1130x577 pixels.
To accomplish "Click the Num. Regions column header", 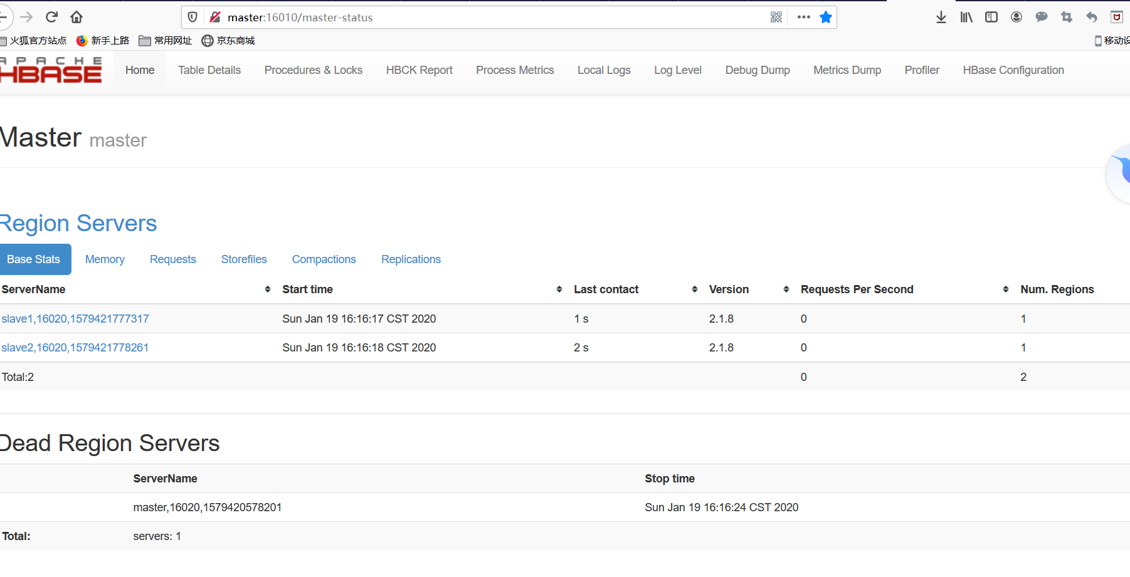I will point(1057,289).
